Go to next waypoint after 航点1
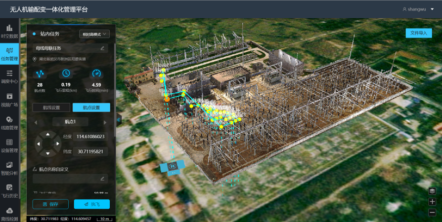This screenshot has width=442, height=222. click(105, 122)
